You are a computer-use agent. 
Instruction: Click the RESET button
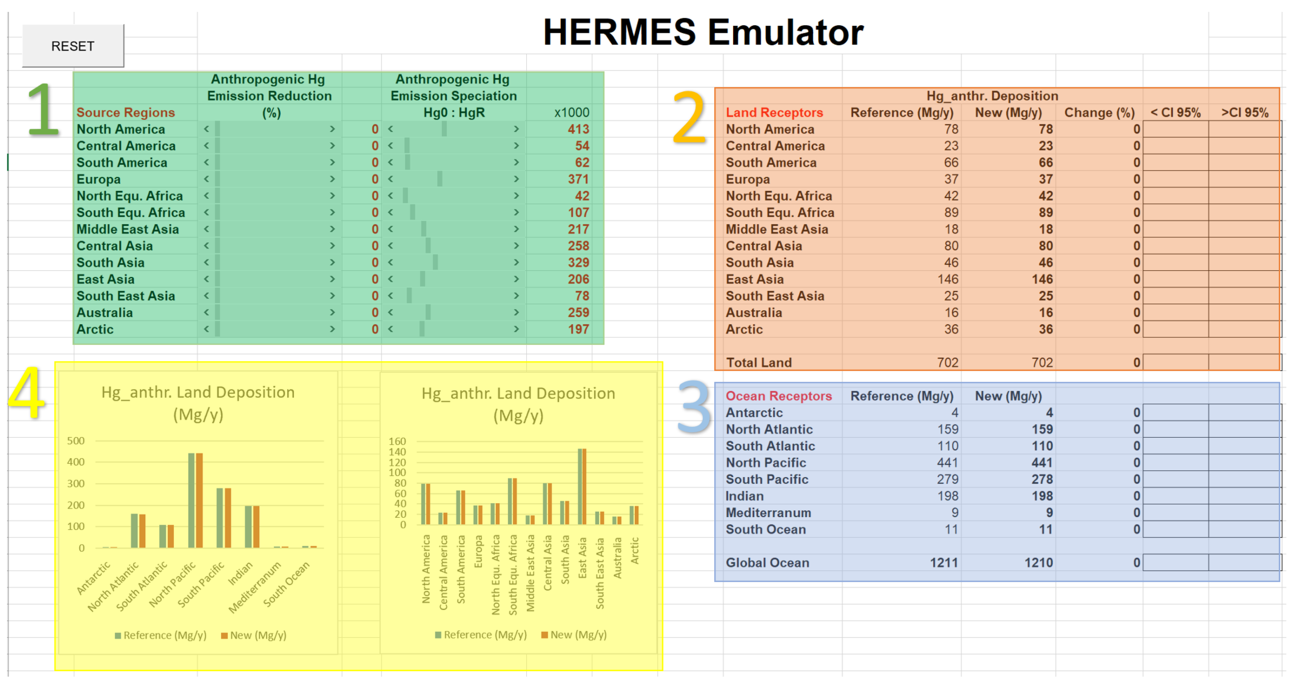pos(73,46)
